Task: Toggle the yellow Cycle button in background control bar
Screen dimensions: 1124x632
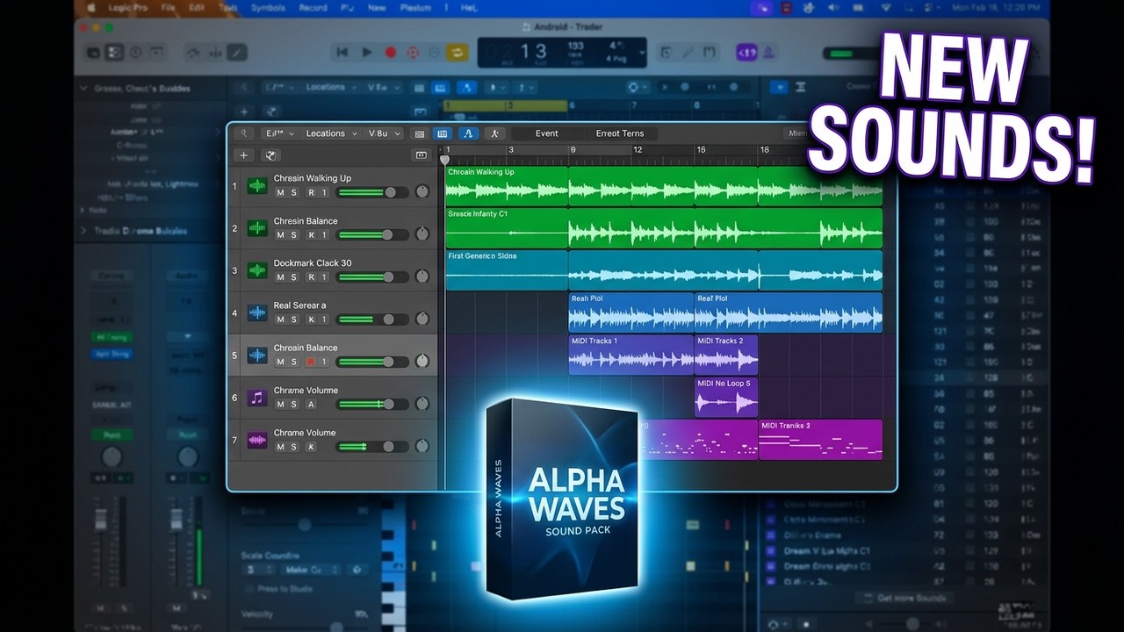Action: point(457,53)
